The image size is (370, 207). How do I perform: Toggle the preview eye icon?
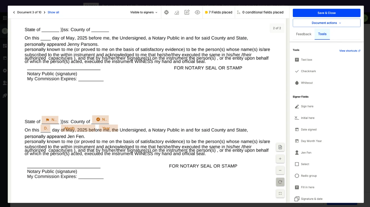click(x=197, y=12)
